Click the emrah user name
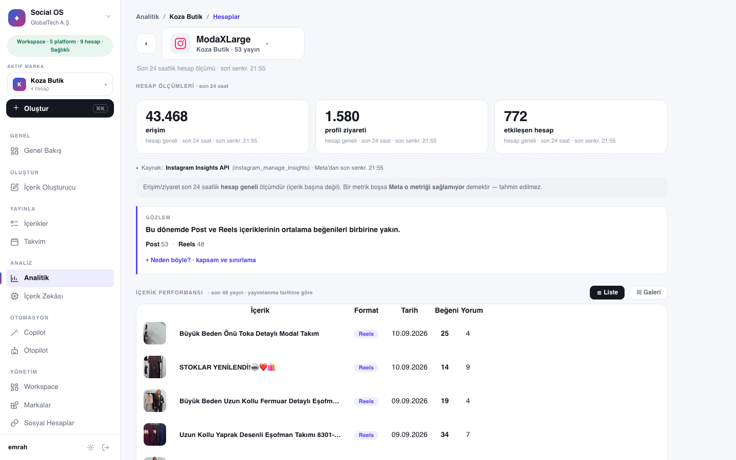 (18, 447)
